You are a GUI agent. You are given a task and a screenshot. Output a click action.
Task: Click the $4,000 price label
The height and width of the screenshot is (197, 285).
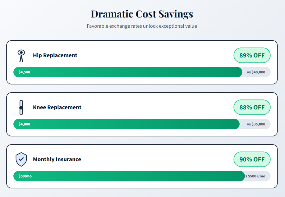pos(24,124)
